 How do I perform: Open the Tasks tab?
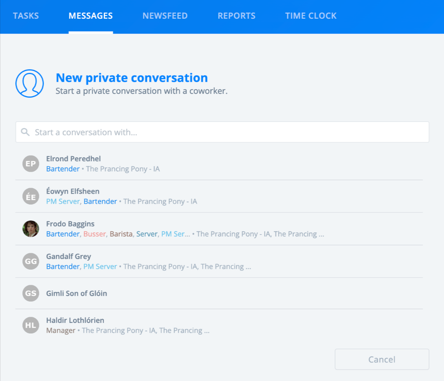click(x=26, y=16)
